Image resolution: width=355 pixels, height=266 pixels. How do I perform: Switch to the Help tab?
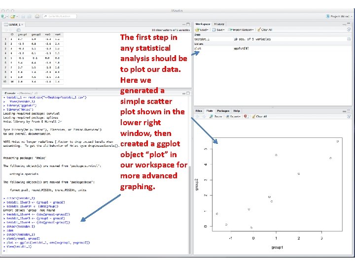coord(237,111)
